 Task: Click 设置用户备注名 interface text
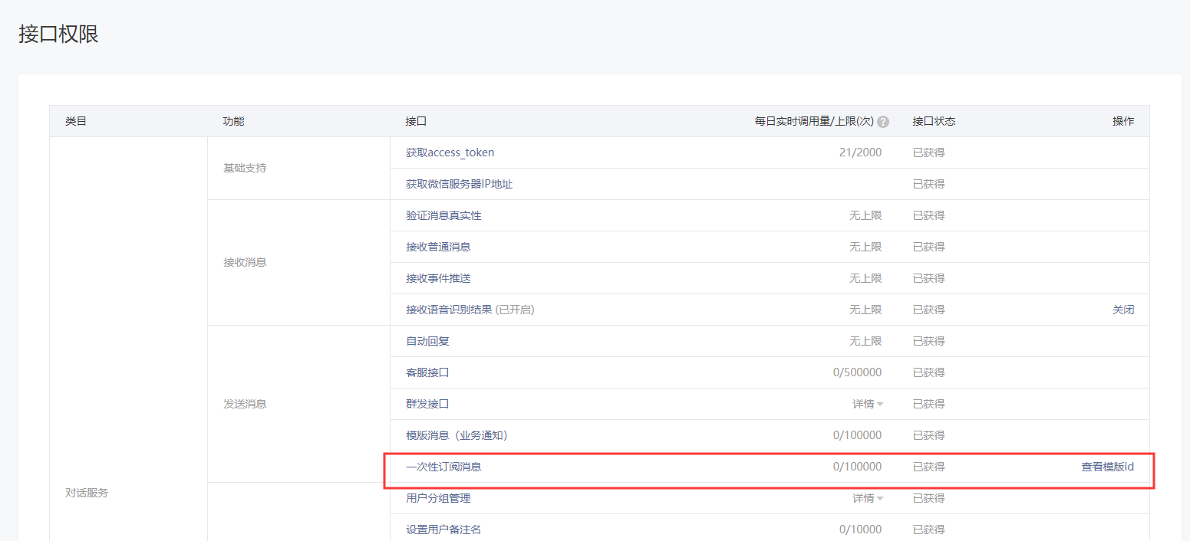click(443, 530)
